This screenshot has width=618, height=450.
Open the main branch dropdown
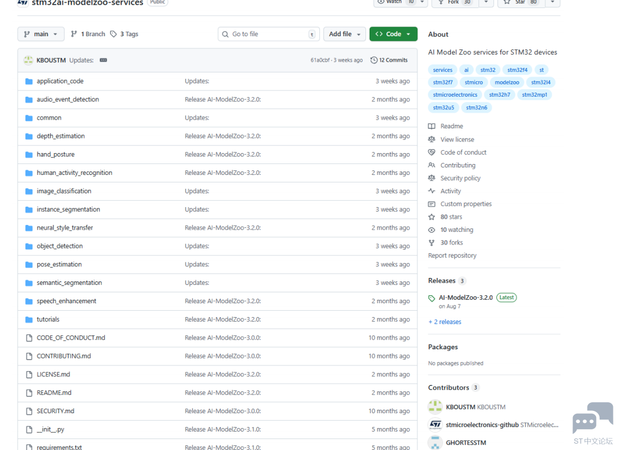[40, 34]
